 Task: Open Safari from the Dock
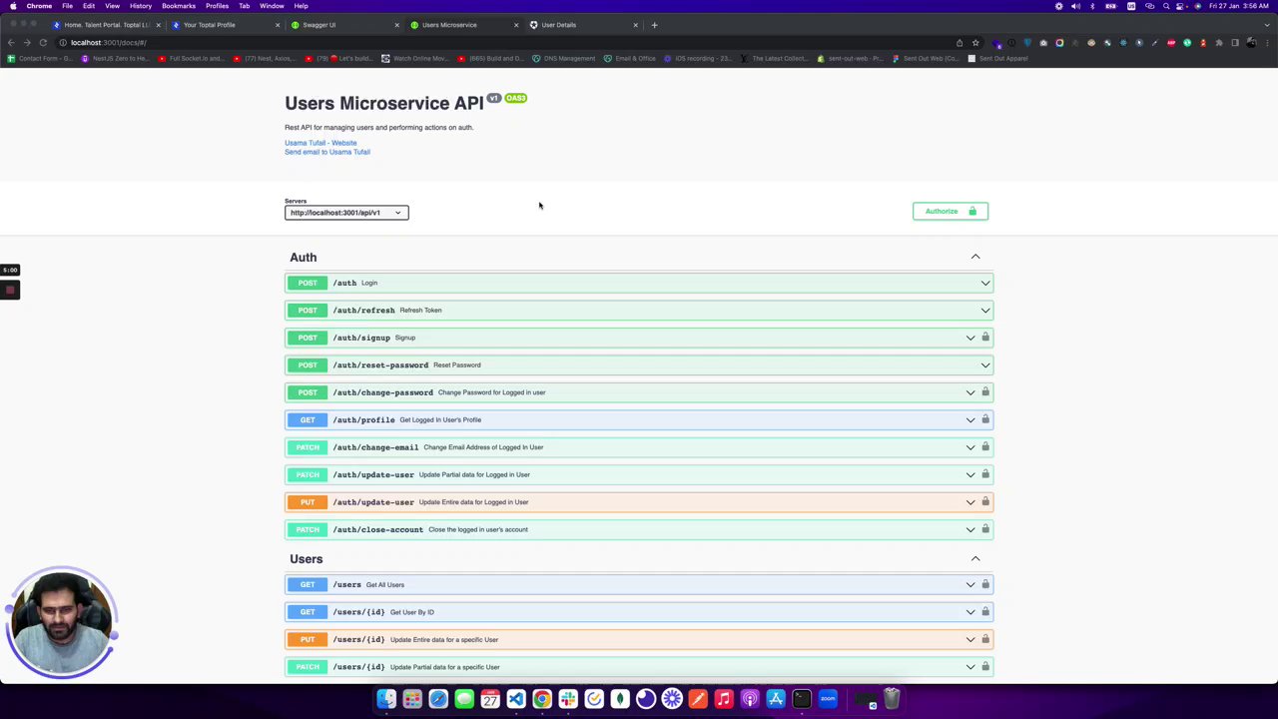(x=438, y=699)
